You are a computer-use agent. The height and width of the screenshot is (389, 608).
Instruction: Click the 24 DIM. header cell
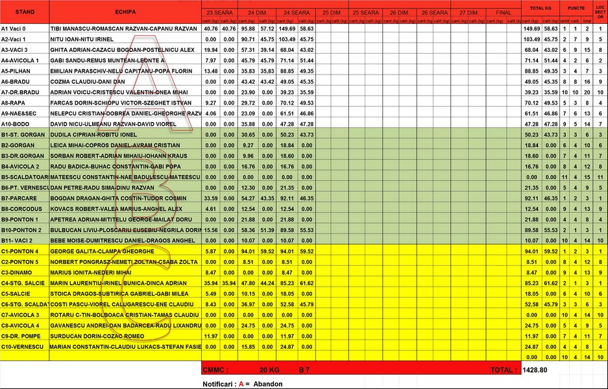(x=257, y=13)
